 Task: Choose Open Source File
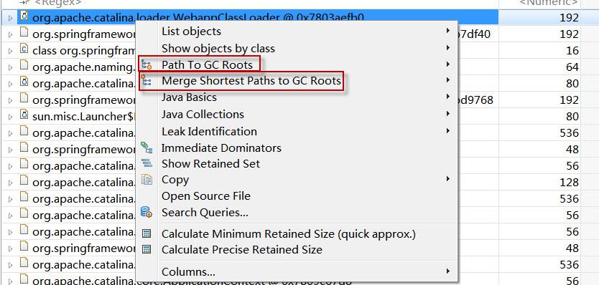point(206,196)
